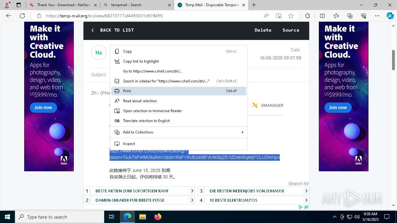Select Go to https://www.xshell.com/zh/...
This screenshot has height=223, width=397.
click(179, 71)
